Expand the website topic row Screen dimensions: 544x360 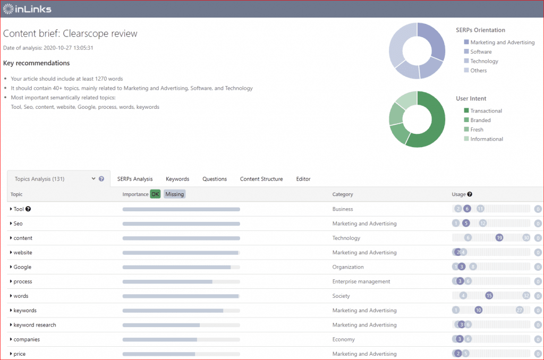(x=11, y=253)
